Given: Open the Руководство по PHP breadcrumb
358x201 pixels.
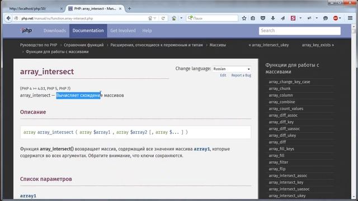Looking at the screenshot, I should point(39,45).
